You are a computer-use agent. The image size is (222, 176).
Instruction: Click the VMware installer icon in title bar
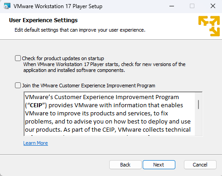coord(7,6)
